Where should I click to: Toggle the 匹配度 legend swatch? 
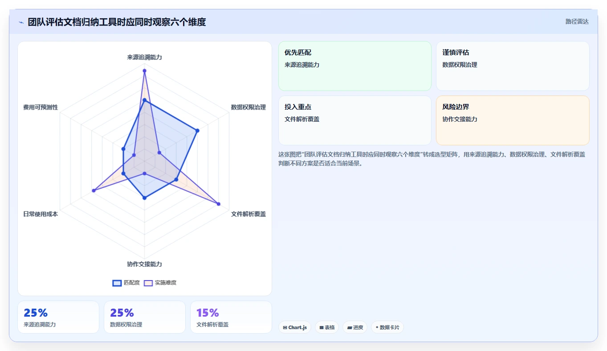(x=117, y=283)
